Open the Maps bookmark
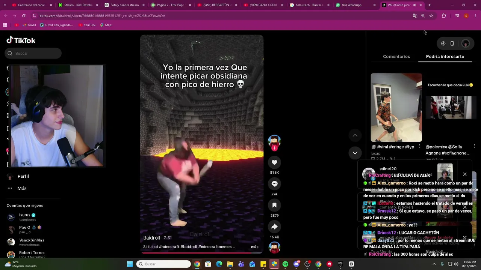The width and height of the screenshot is (481, 270). point(106,25)
